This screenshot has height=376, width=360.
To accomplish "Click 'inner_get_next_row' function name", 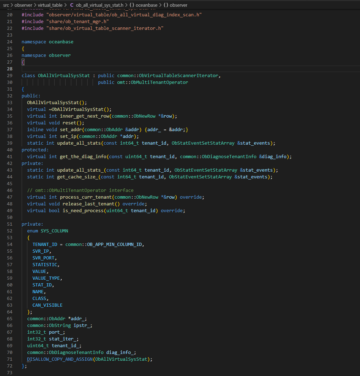I will point(84,116).
